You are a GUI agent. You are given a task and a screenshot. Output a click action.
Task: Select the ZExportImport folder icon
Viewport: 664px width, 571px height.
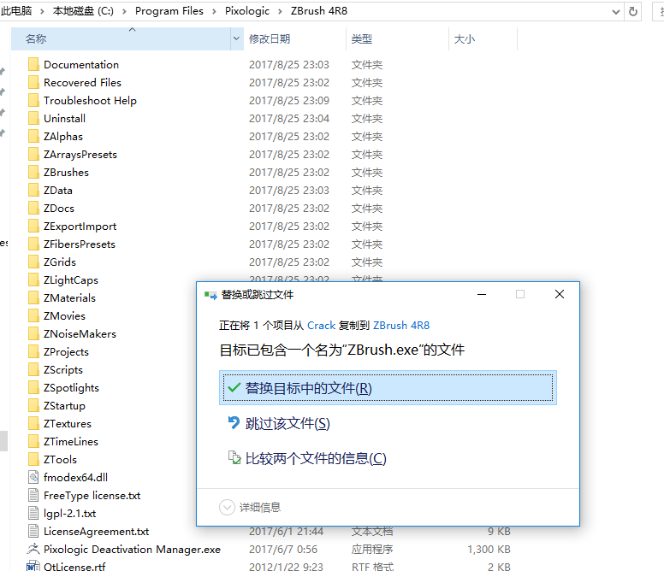(x=34, y=227)
